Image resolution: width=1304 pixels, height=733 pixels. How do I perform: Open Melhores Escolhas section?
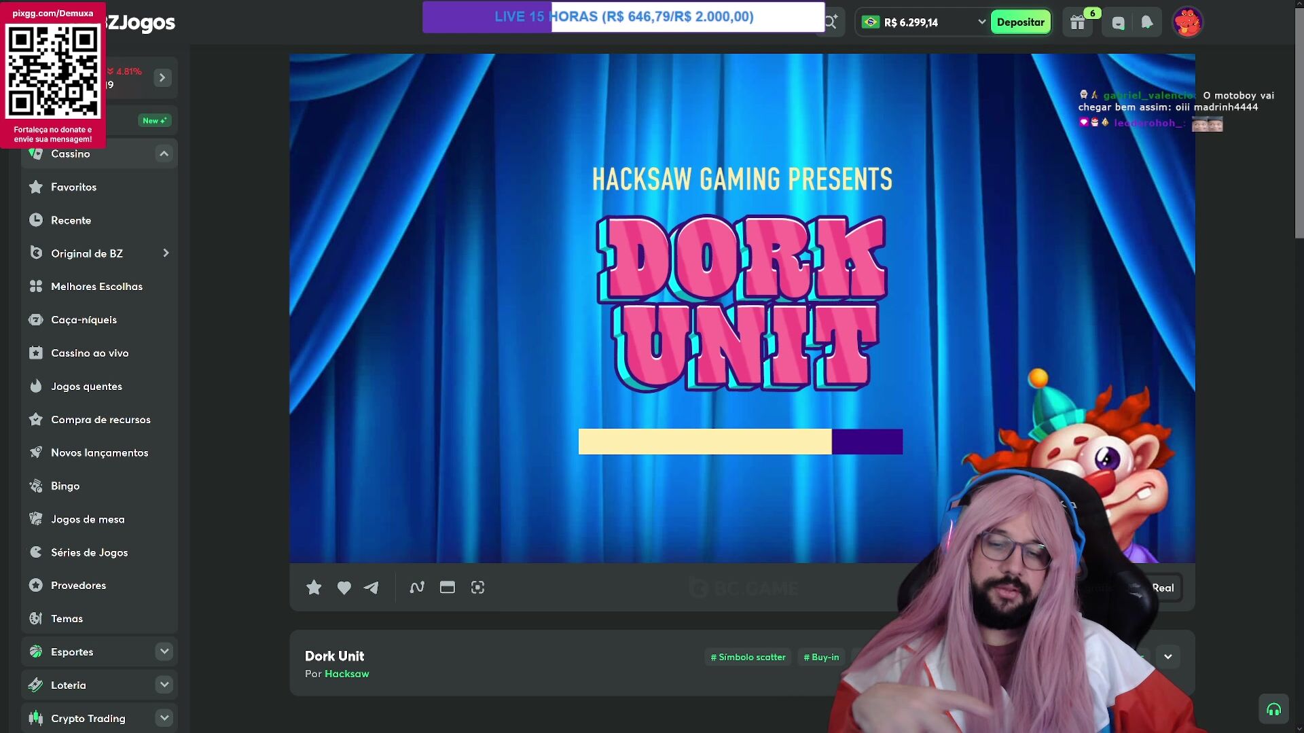99,287
